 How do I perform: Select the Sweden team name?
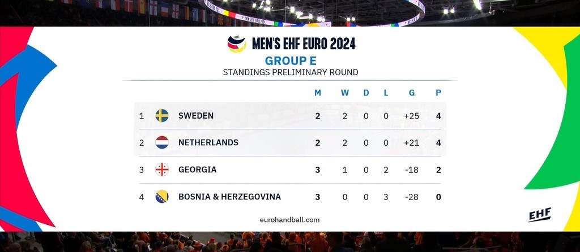196,116
